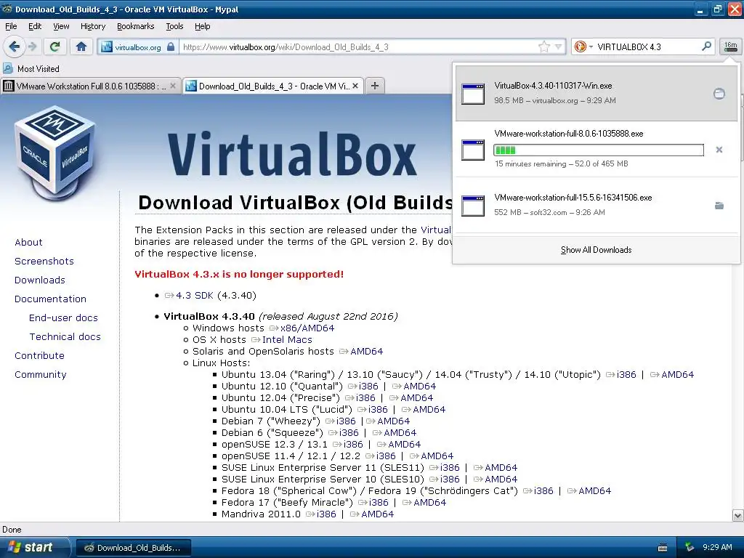Click the About sidebar link
Viewport: 744px width, 558px height.
point(28,243)
